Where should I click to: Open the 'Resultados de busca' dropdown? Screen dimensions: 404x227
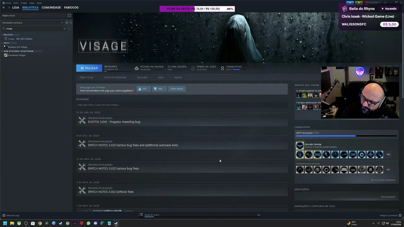33,23
